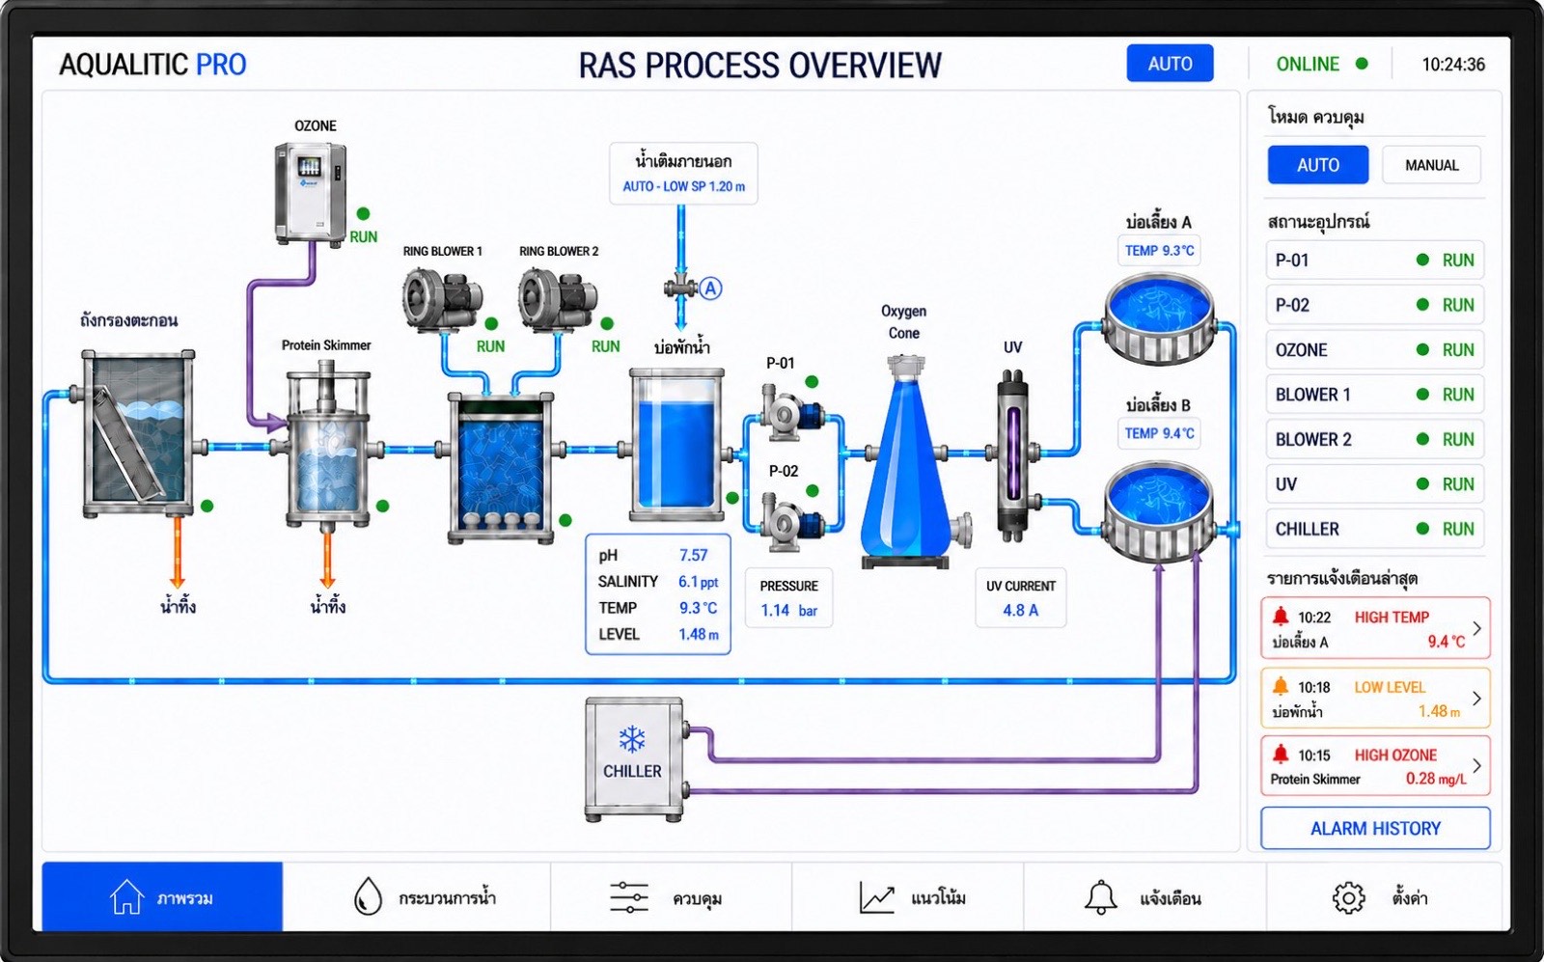
Task: Select บ่อเลี้ยง A culture tank
Action: coord(1158,318)
